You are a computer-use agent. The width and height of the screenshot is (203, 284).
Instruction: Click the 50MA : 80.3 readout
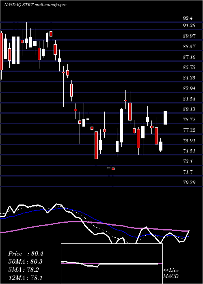[26, 262]
